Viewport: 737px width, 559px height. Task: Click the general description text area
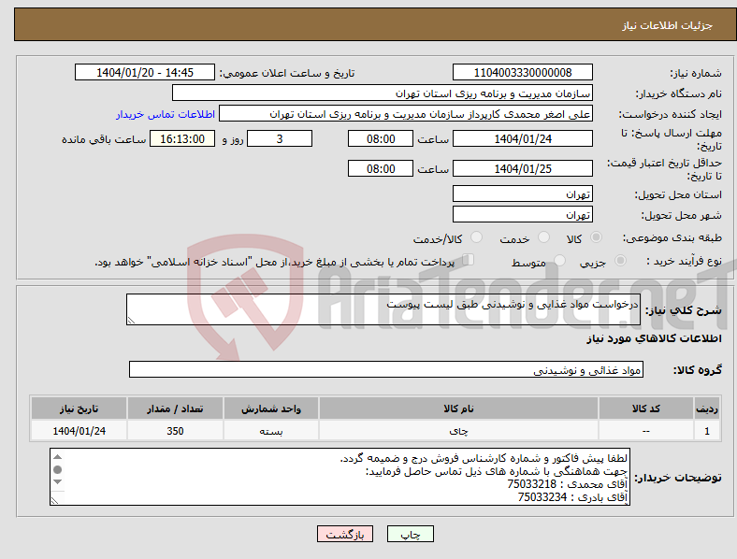383,309
